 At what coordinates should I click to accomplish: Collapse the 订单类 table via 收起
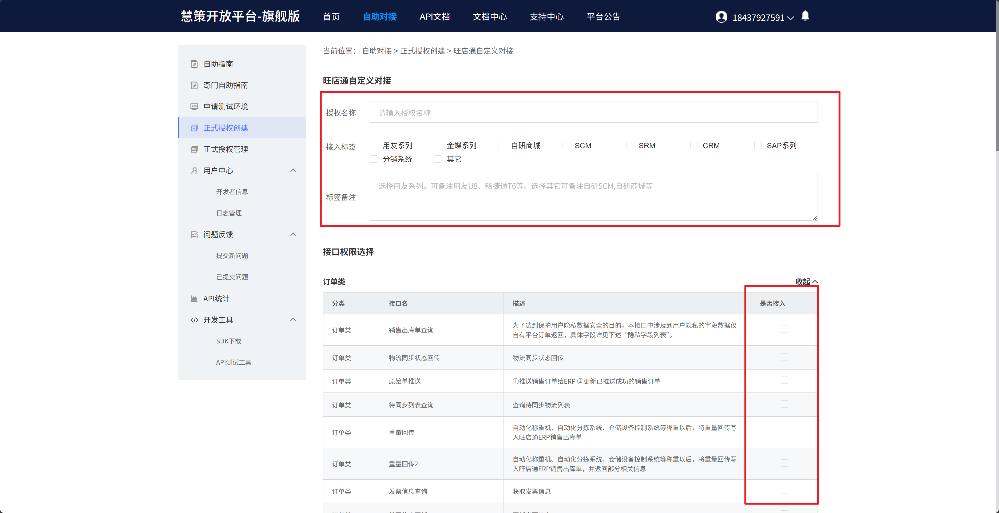tap(806, 282)
